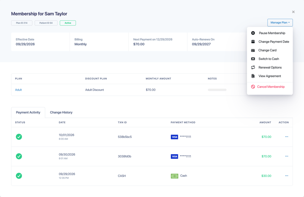Click the AMOUNT column header
This screenshot has height=197, width=304.
[x=265, y=123]
